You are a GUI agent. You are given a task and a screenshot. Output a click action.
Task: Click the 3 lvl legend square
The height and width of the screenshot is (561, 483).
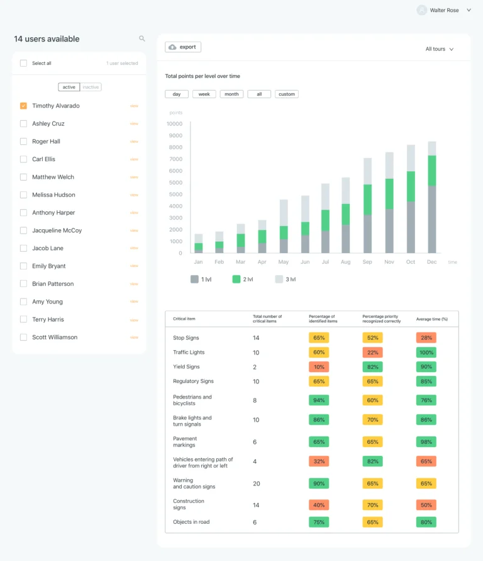click(279, 279)
